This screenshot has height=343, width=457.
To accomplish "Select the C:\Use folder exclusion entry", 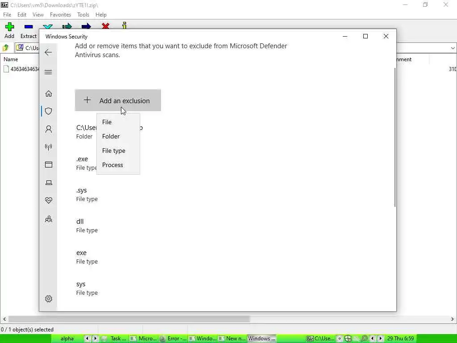I will [86, 132].
